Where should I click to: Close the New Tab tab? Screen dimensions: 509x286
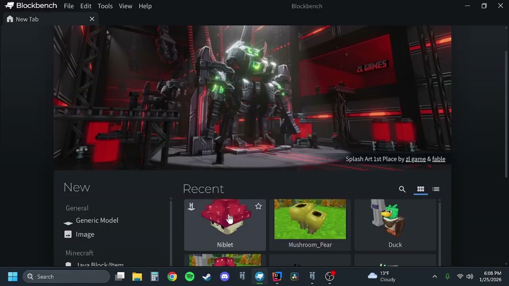click(x=92, y=19)
